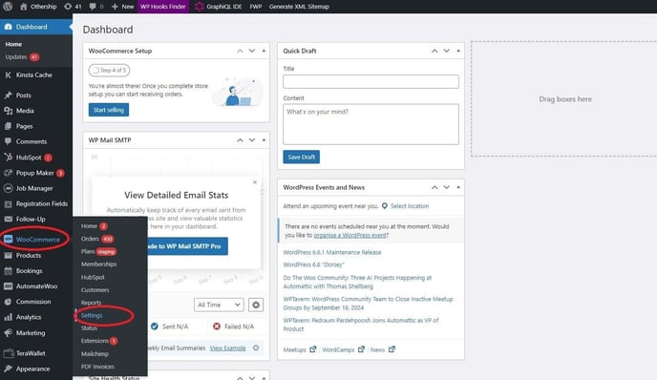
Task: Click the Pages icon in sidebar
Action: [x=8, y=126]
